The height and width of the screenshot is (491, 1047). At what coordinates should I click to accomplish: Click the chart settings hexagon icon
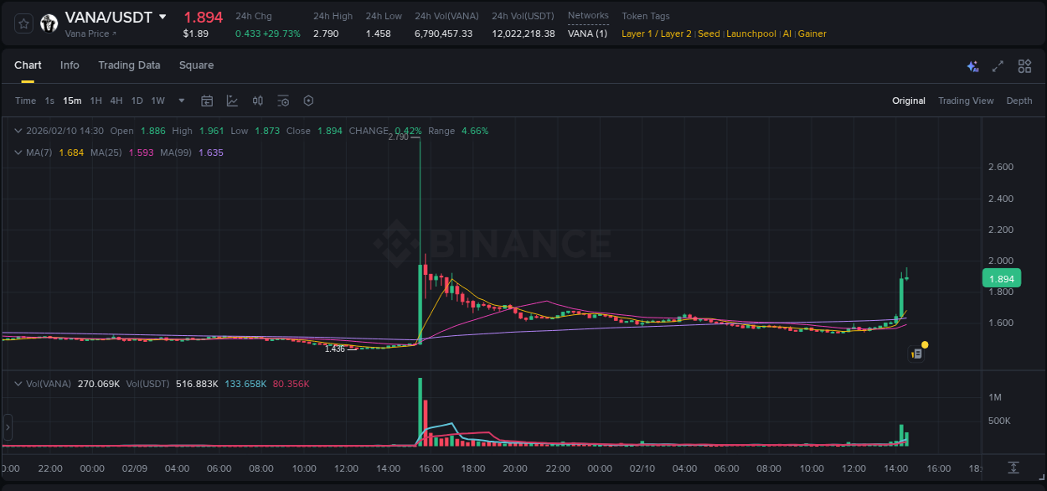click(x=308, y=101)
